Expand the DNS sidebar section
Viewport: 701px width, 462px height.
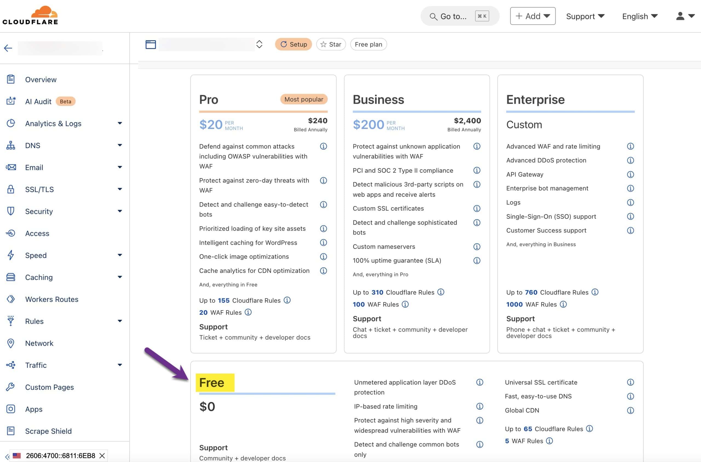pos(120,145)
